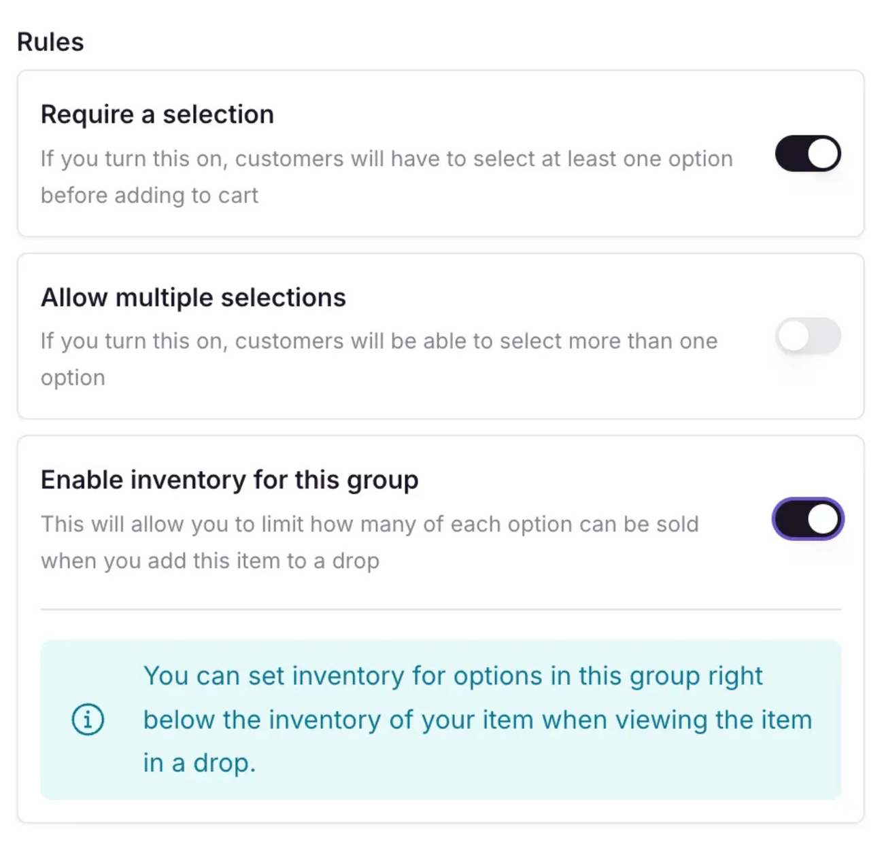Click the "Enable inventory for this group" title
Viewport: 884px width, 844px height.
click(x=229, y=480)
